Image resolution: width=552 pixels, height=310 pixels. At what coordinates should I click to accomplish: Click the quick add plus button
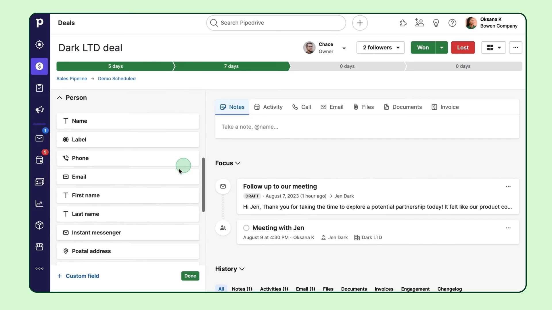click(360, 23)
